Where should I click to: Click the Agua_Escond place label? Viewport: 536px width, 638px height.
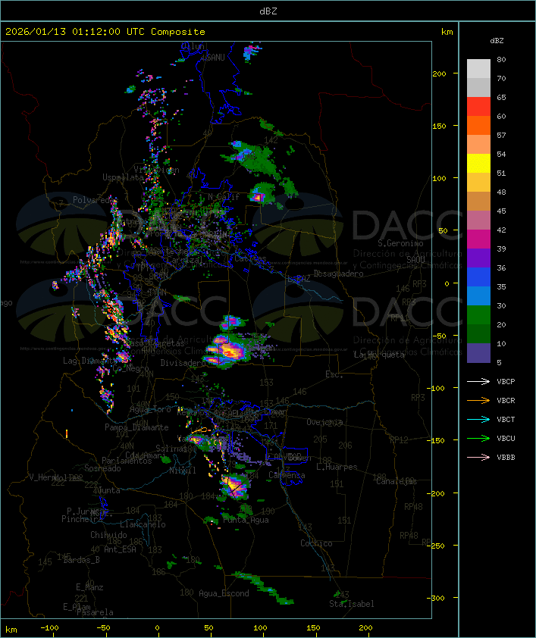tap(224, 593)
